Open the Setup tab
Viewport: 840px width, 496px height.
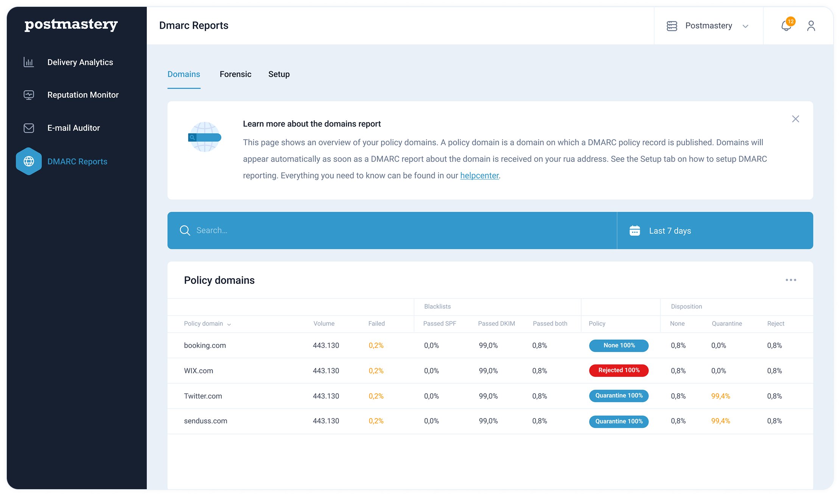pyautogui.click(x=279, y=74)
